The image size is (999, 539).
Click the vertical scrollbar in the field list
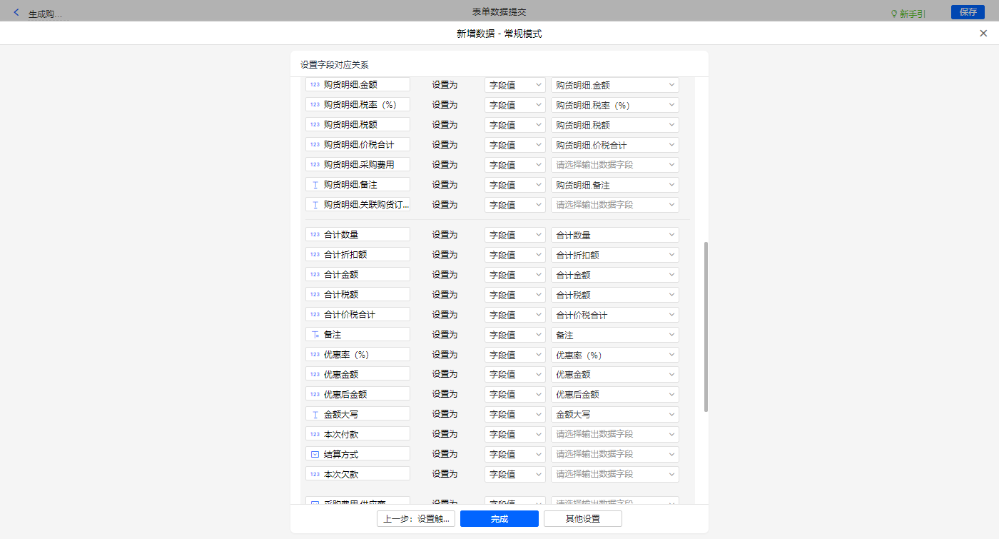pyautogui.click(x=706, y=326)
